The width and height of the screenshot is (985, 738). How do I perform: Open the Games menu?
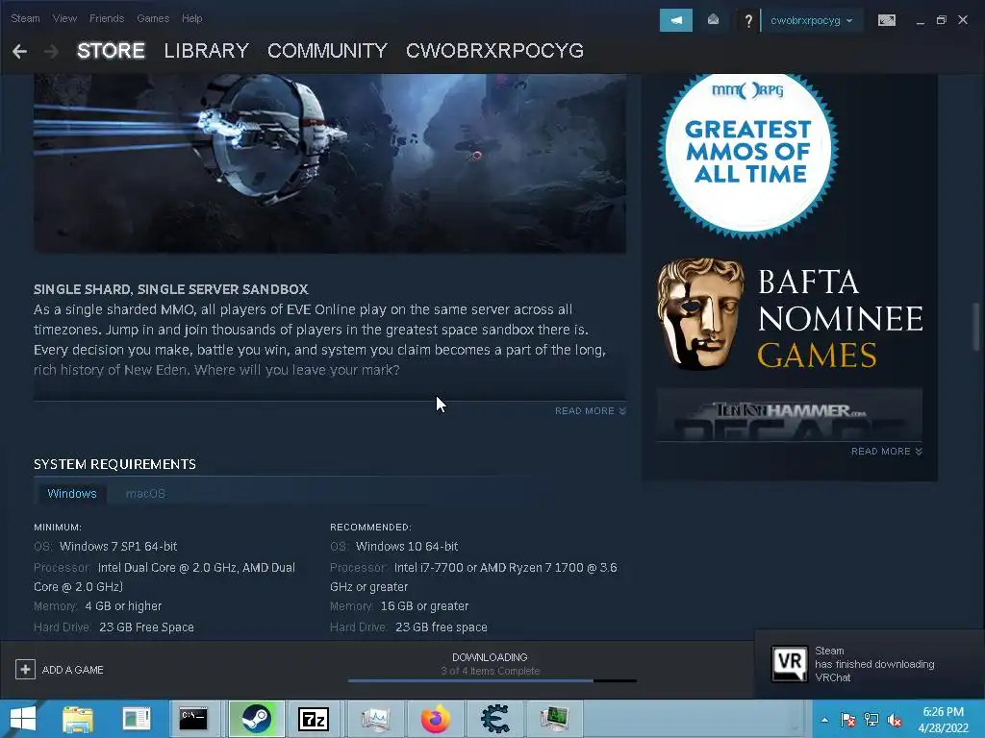(153, 18)
